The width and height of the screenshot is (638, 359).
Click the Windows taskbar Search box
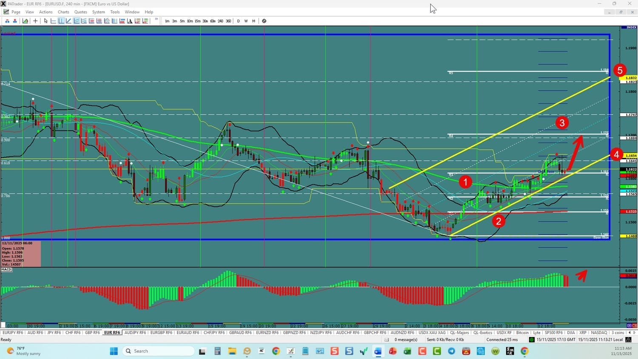tap(158, 351)
